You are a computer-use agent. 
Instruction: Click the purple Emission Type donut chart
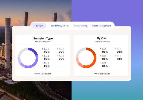[28, 58]
